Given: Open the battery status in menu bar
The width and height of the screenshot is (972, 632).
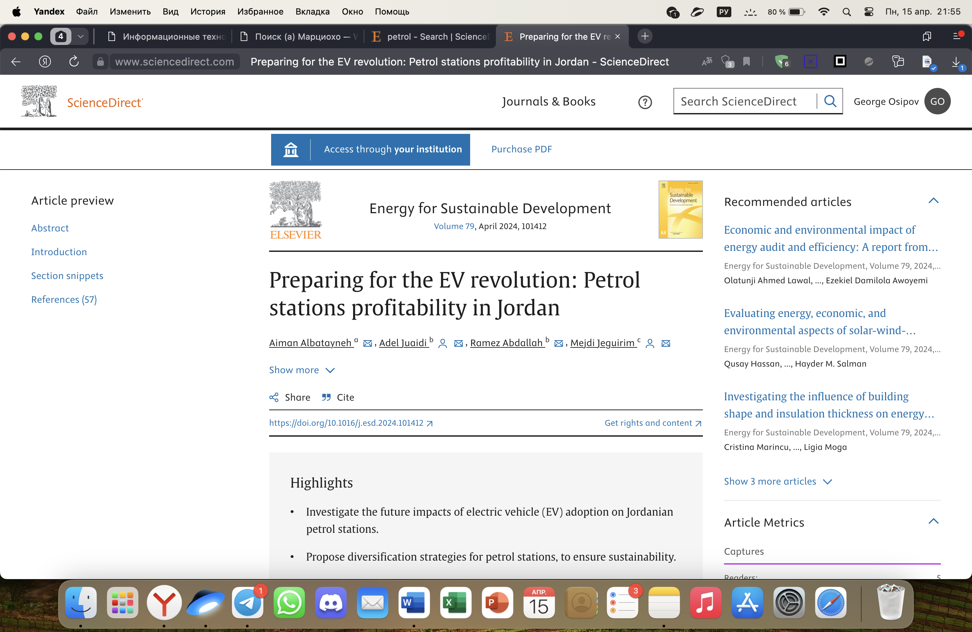Looking at the screenshot, I should coord(786,12).
